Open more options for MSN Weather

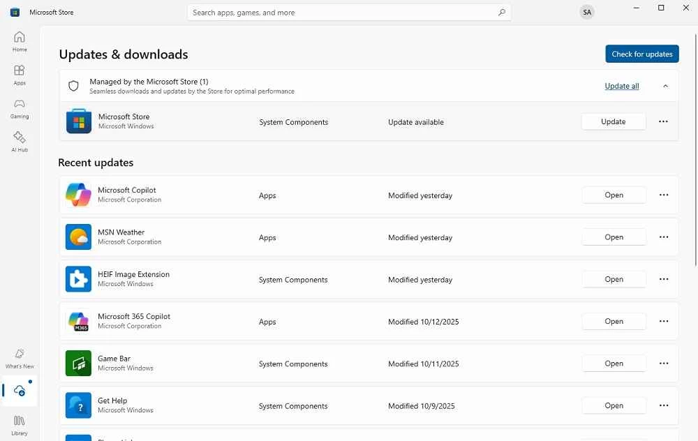point(664,237)
